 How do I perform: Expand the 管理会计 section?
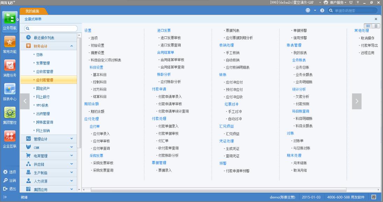point(72,139)
